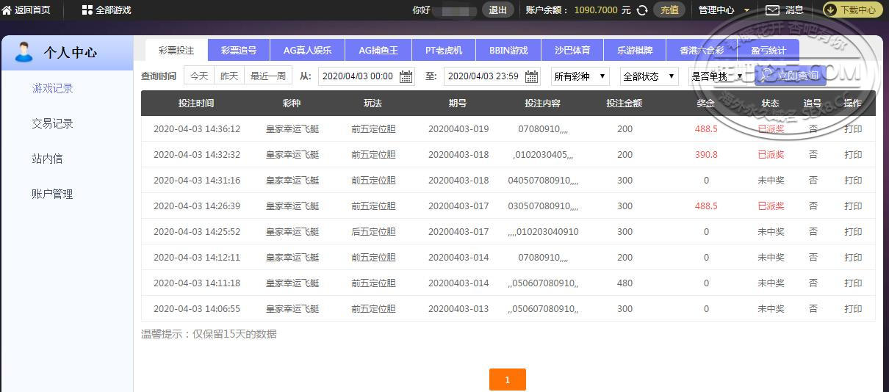Screen dimensions: 889x392
Task: Expand the 全部状态 dropdown
Action: click(x=649, y=76)
